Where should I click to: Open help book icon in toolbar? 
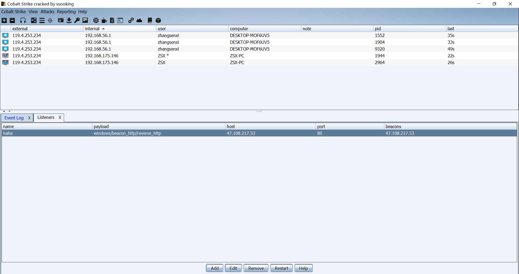[150, 21]
